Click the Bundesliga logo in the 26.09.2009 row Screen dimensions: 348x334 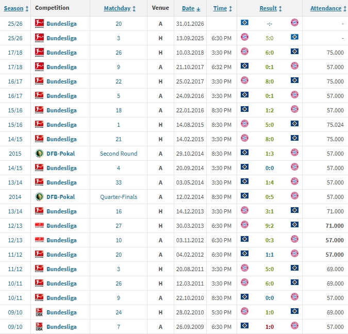39,326
